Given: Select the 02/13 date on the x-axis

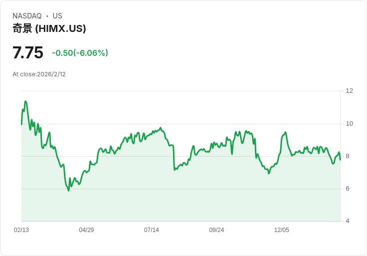Looking at the screenshot, I should (21, 230).
